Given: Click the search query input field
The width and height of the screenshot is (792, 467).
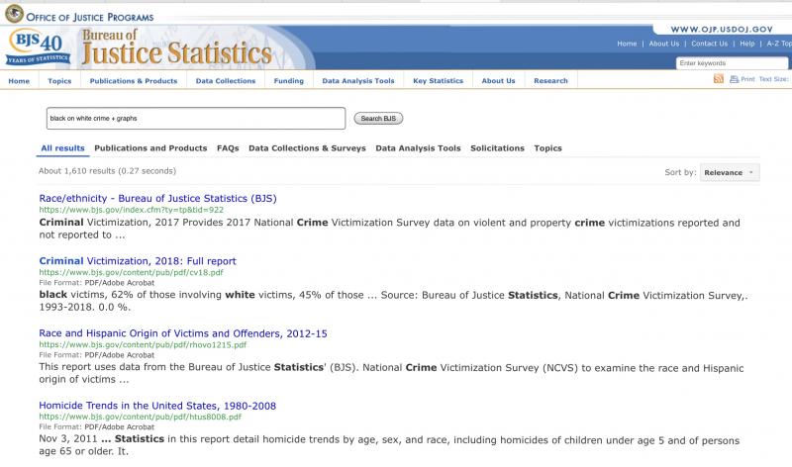Looking at the screenshot, I should pos(196,118).
